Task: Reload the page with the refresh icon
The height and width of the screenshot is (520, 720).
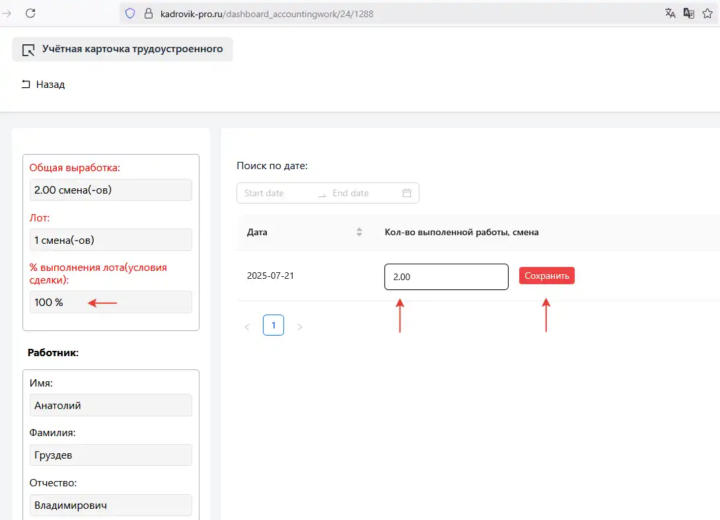Action: pyautogui.click(x=30, y=13)
